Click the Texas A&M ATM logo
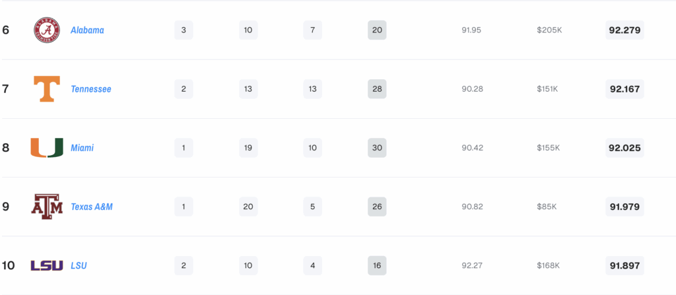The width and height of the screenshot is (676, 295). (47, 207)
